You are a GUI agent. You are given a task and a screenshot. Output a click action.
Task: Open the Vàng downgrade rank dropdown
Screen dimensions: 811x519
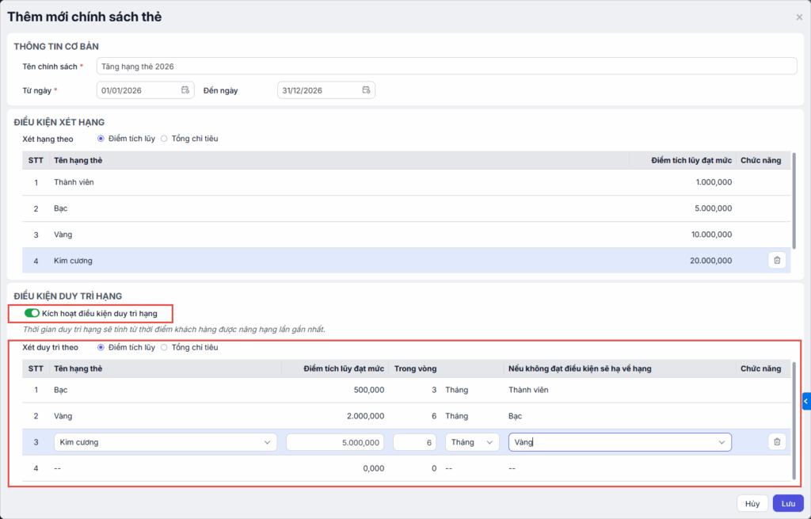click(x=619, y=442)
